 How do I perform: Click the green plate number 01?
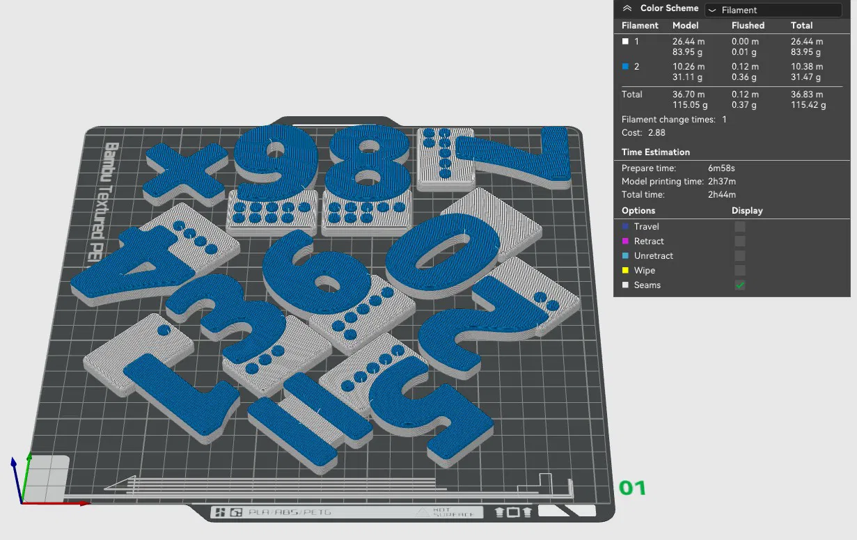click(x=633, y=489)
